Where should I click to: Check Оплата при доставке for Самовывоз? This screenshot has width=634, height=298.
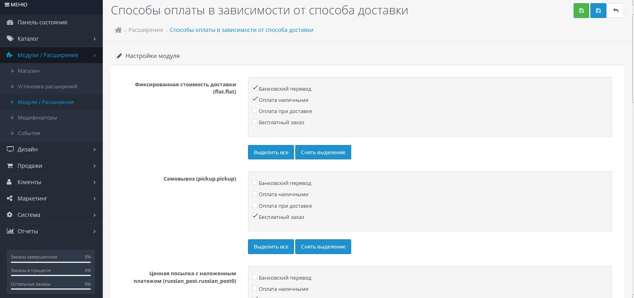click(x=254, y=205)
